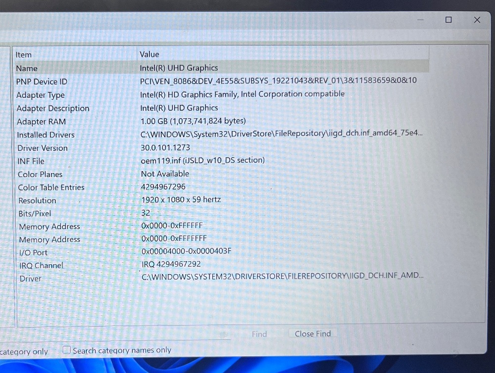Click the IRQ 4294967292 value
Viewport: 495px width, 373px height.
[x=171, y=264]
